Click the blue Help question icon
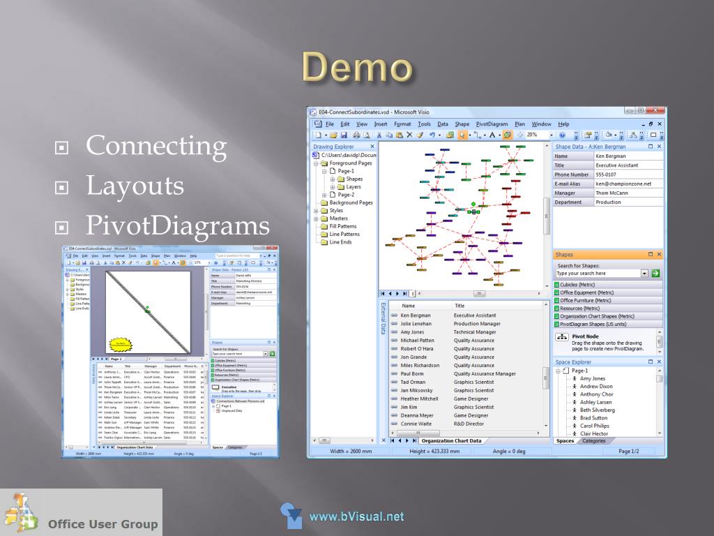Image resolution: width=714 pixels, height=536 pixels. point(563,135)
